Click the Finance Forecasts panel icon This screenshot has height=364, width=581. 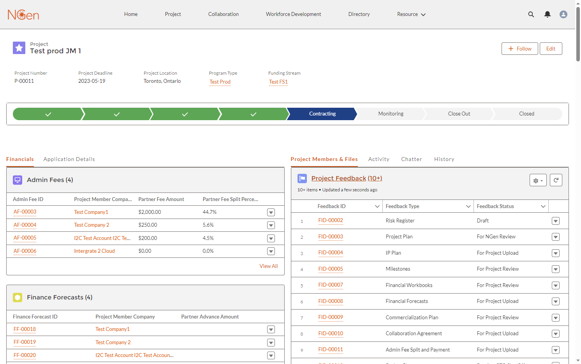pyautogui.click(x=18, y=297)
